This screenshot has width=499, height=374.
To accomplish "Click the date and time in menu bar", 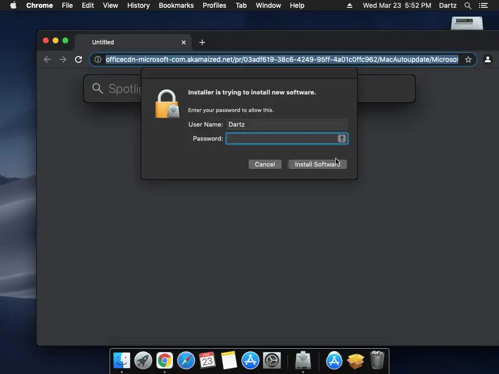I will (397, 5).
